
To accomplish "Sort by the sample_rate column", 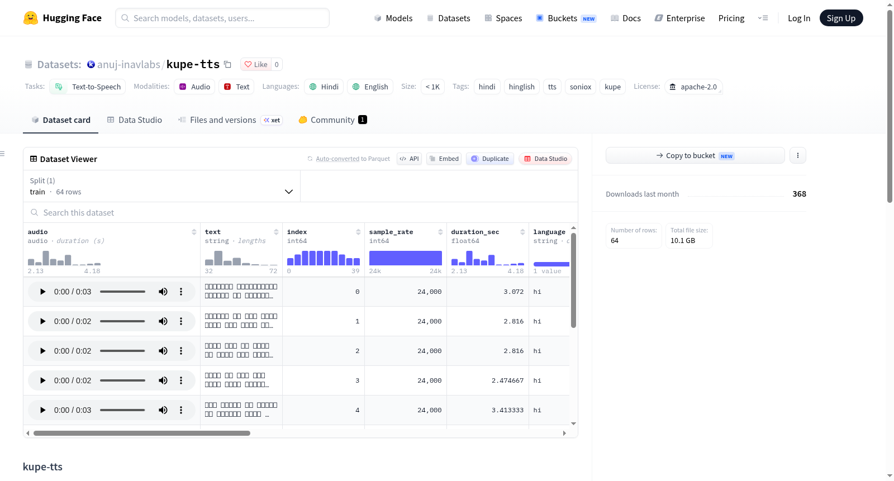I will (440, 232).
